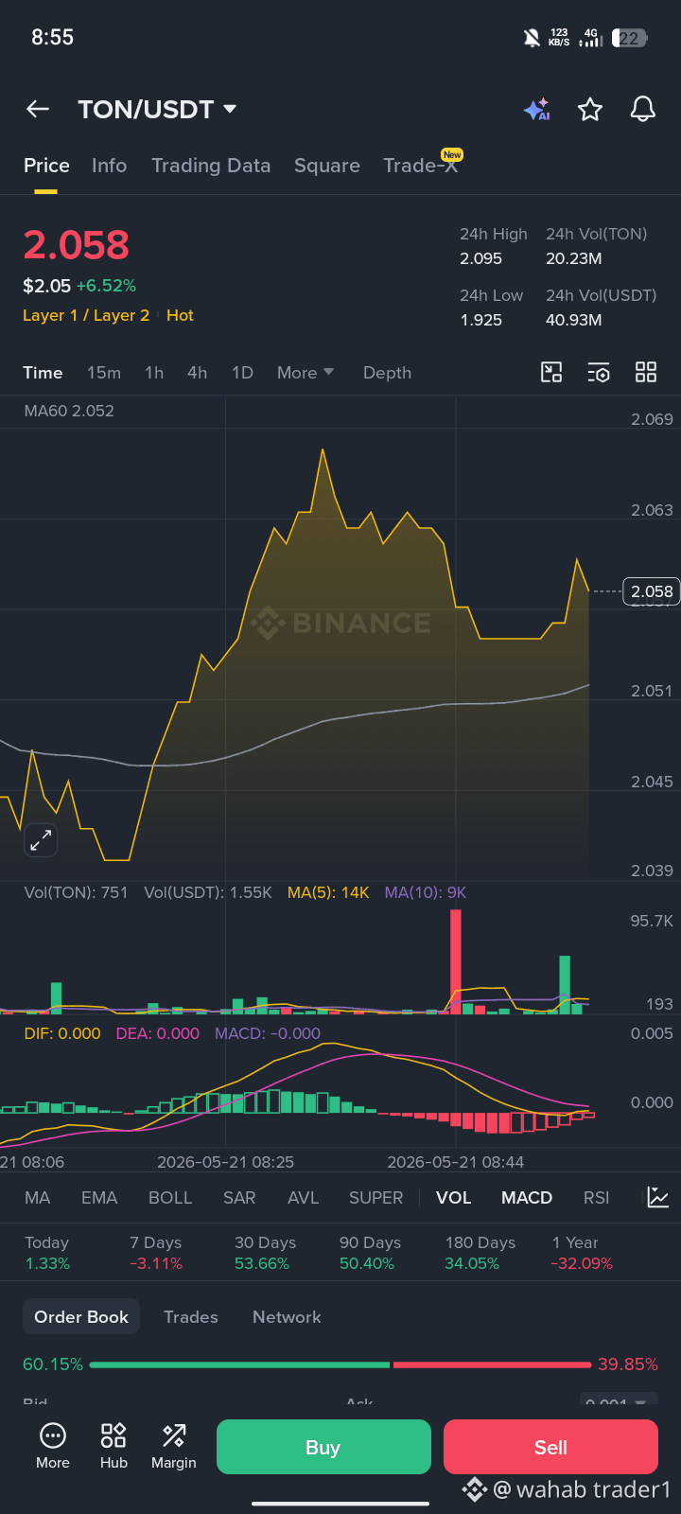
Task: Tap the Buy button
Action: point(323,1447)
